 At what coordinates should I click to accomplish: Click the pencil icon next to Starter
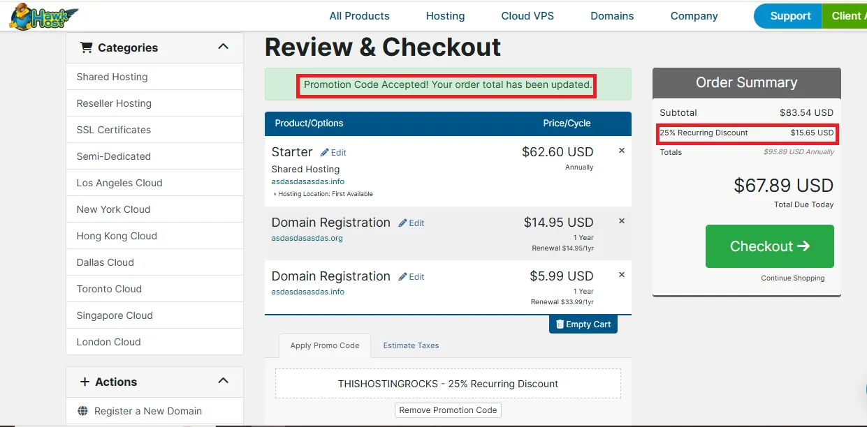click(324, 153)
